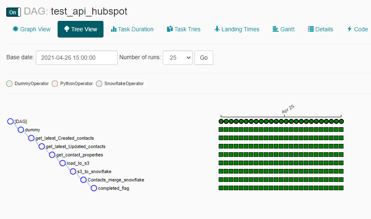The height and width of the screenshot is (219, 371).
Task: Click the get_latest_Created_contacts label
Action: click(x=65, y=138)
